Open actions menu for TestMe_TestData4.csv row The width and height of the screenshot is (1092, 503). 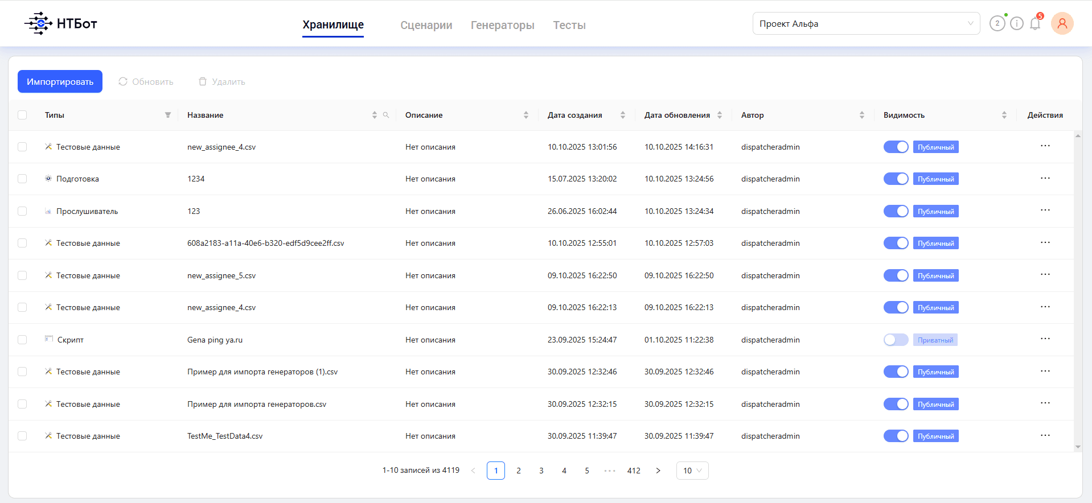click(1045, 435)
